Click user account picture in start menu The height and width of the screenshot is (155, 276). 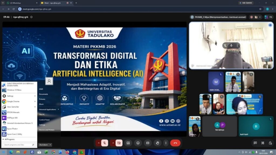coord(49,81)
